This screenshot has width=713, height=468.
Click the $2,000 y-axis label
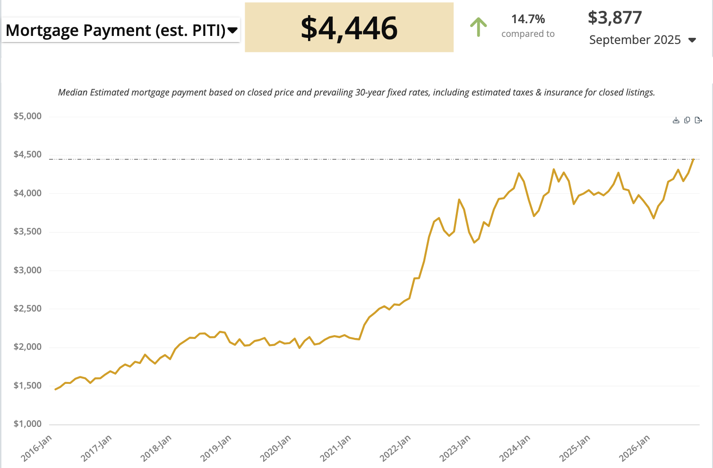[x=27, y=347]
